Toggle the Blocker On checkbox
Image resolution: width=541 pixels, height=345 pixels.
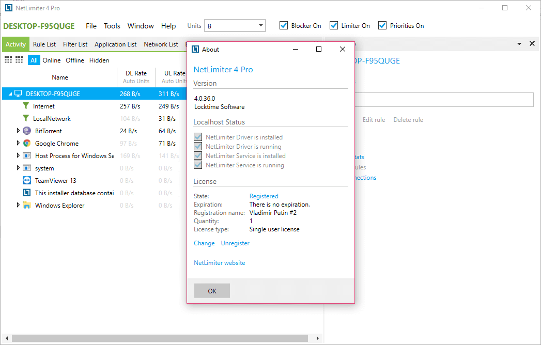(x=284, y=25)
